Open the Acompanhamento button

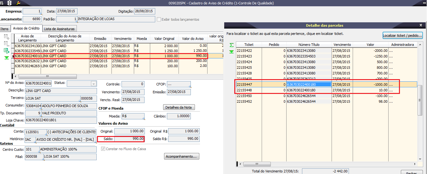pos(182,156)
